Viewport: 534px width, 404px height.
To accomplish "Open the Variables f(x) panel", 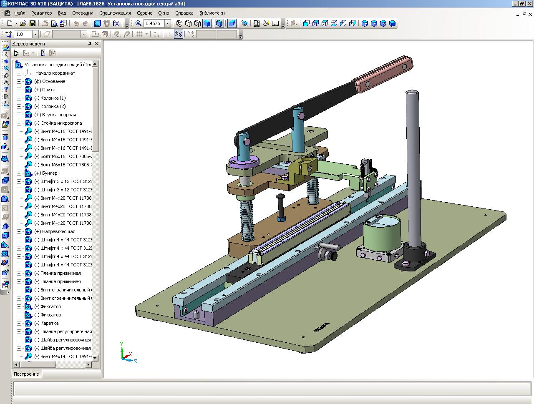I will [x=116, y=23].
